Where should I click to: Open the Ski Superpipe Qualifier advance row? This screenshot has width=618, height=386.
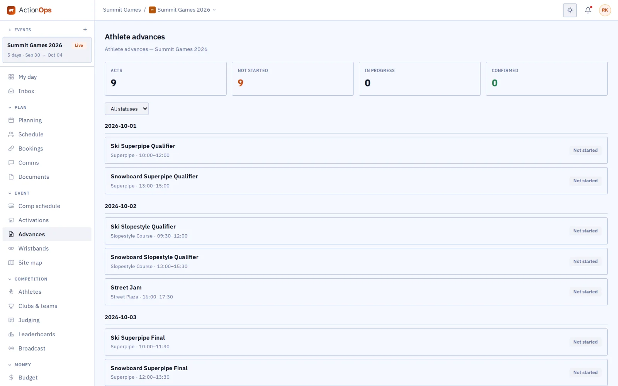coord(356,150)
